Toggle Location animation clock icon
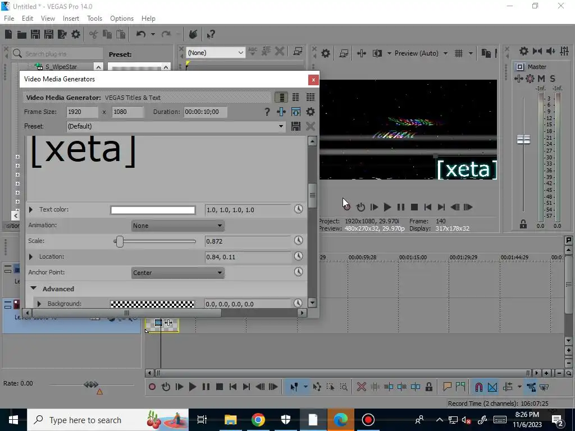 point(299,256)
